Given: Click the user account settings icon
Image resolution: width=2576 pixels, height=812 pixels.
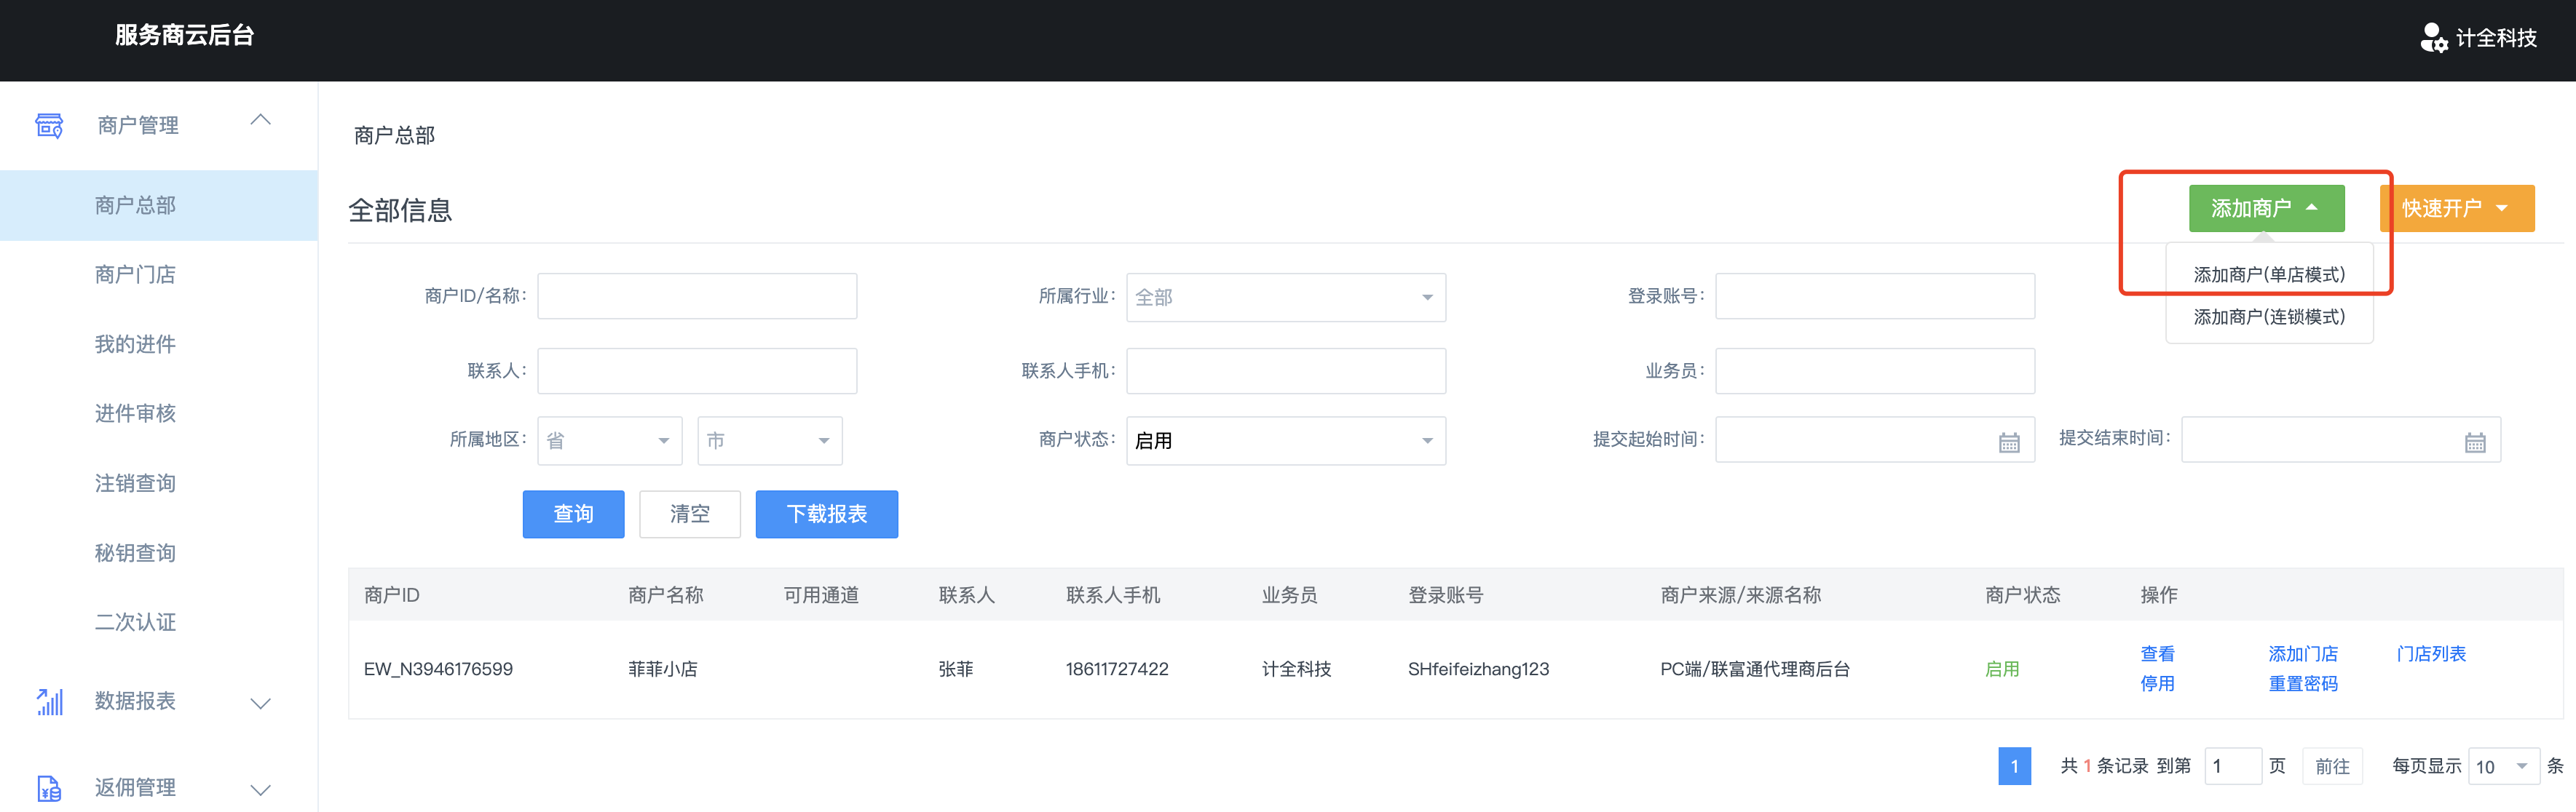Looking at the screenshot, I should point(2433,38).
